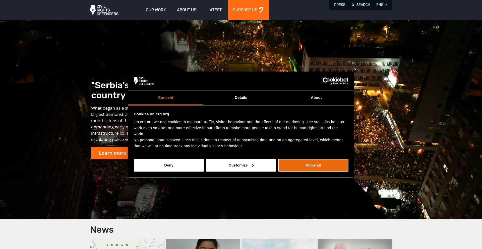Image resolution: width=482 pixels, height=249 pixels.
Task: Click the Civil Rights Defenders logo in cookie dialog
Action: [x=144, y=81]
